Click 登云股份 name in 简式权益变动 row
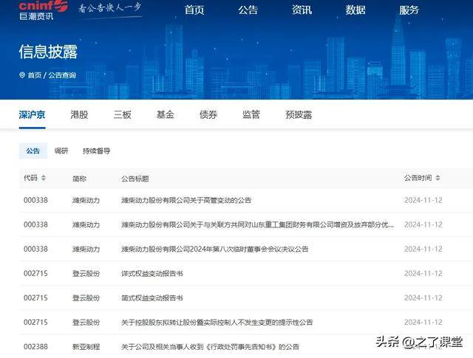Viewport: 473px width, 358px height. (x=86, y=297)
